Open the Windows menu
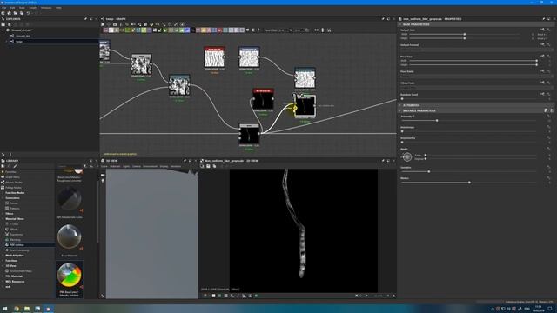Image resolution: width=557 pixels, height=313 pixels. tap(46, 8)
